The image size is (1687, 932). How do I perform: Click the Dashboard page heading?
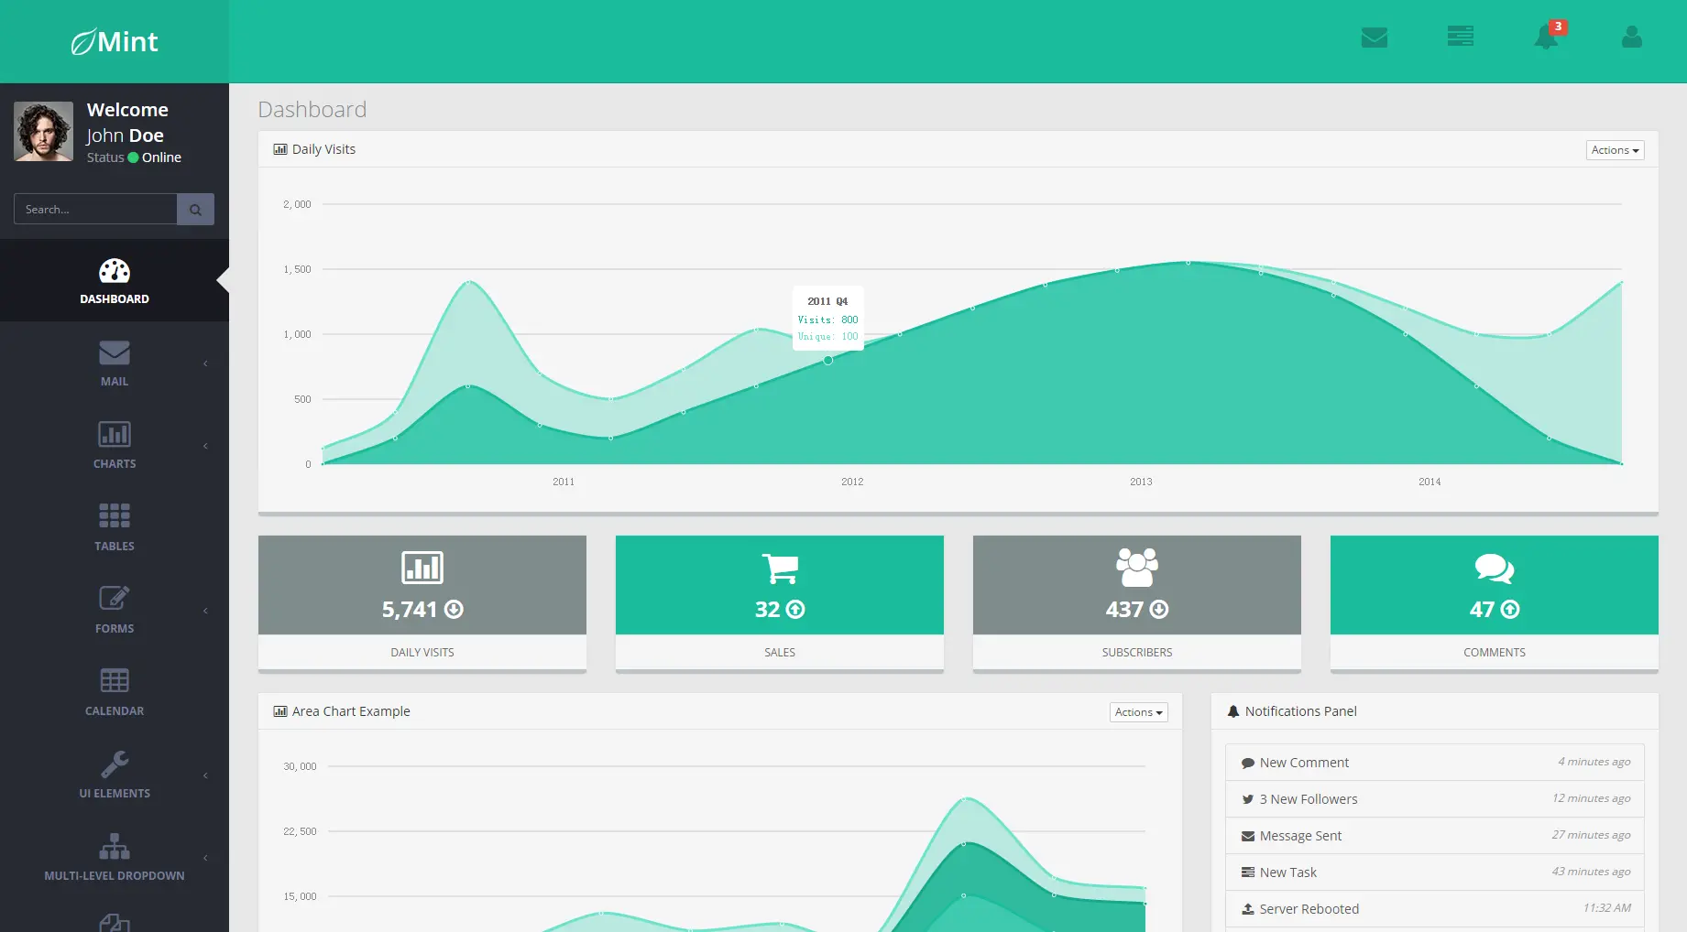pos(312,110)
